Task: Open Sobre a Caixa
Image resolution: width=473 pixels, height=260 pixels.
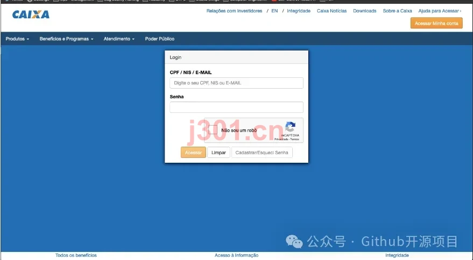Action: 397,11
